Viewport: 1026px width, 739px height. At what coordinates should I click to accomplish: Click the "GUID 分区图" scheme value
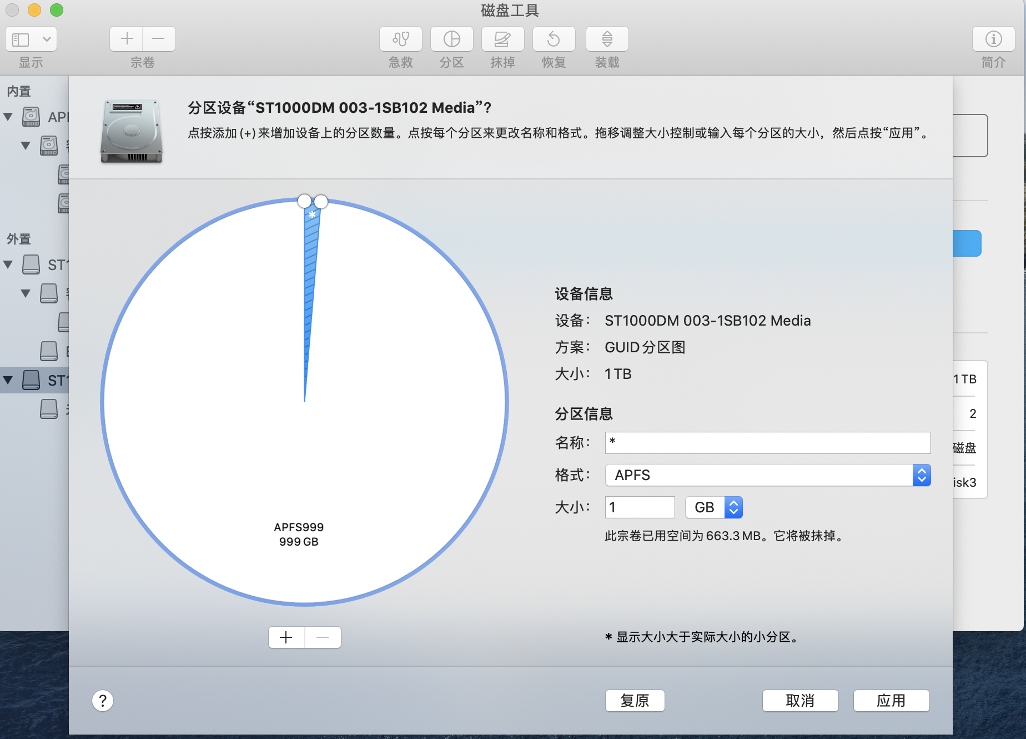(645, 347)
